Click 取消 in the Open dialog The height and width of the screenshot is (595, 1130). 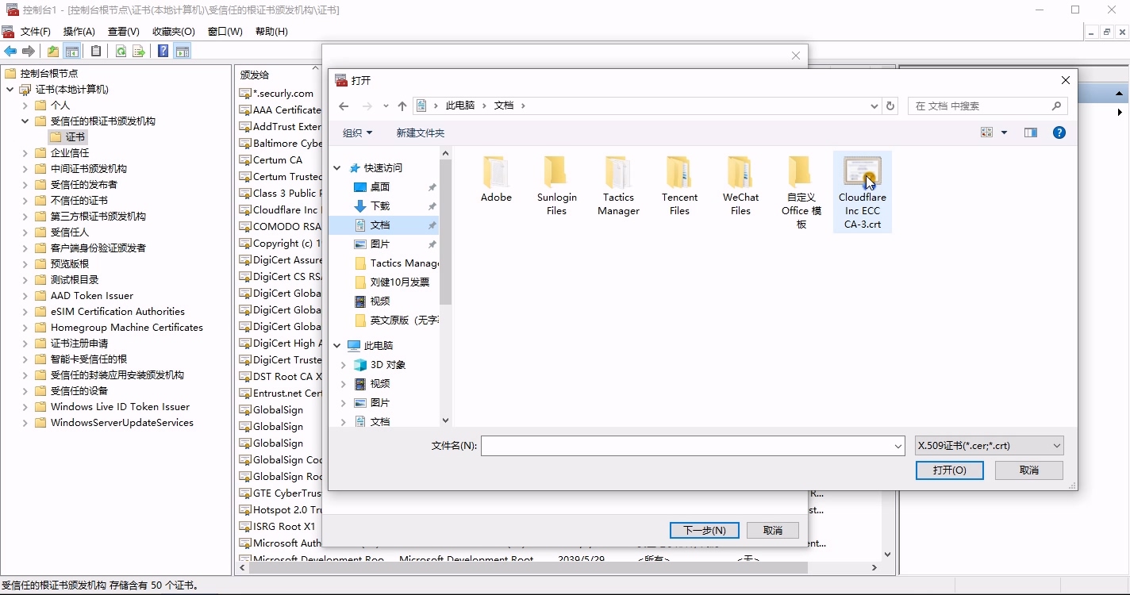[1029, 470]
